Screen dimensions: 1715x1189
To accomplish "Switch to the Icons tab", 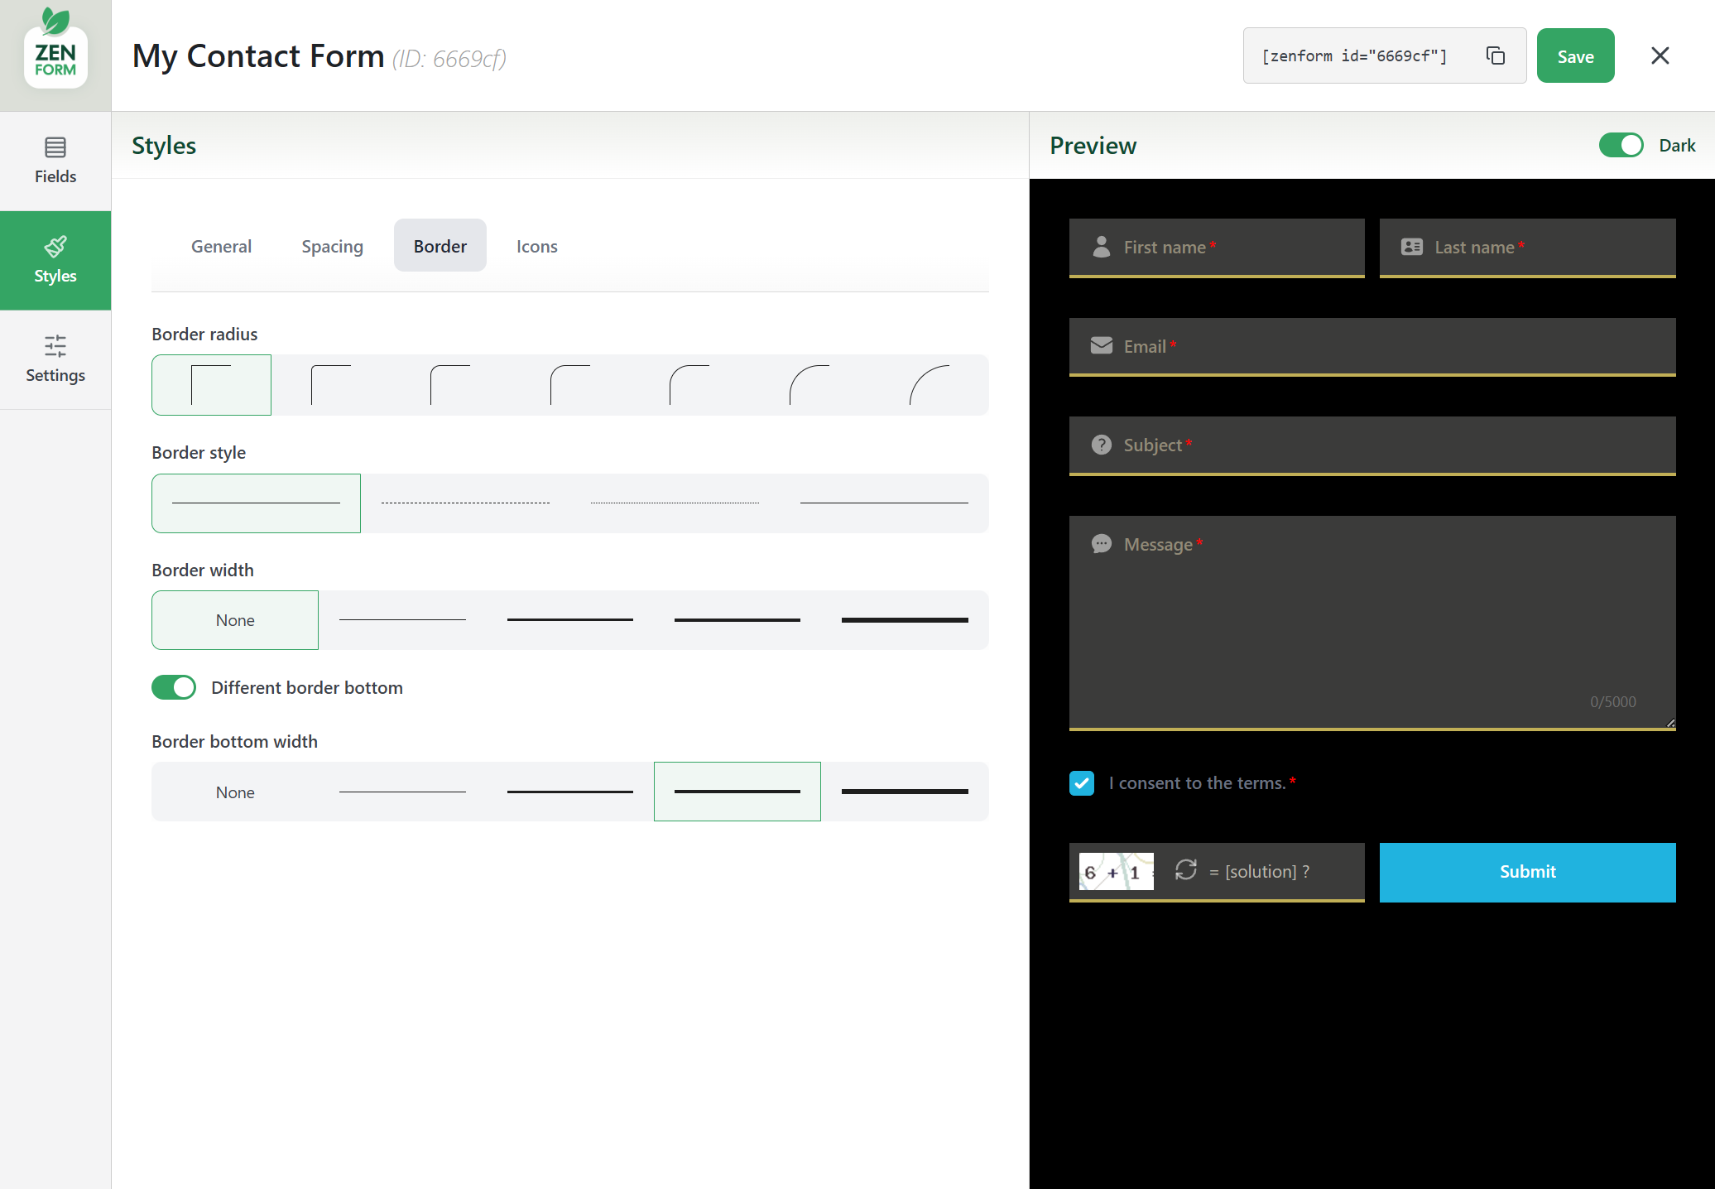I will 536,246.
